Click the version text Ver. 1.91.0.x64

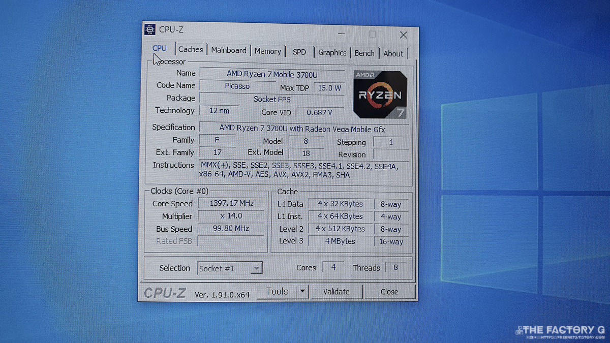222,294
